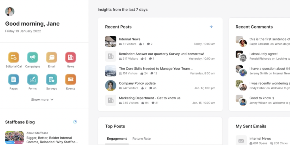
Task: Click the Internal News post thumbnail
Action: (111, 41)
